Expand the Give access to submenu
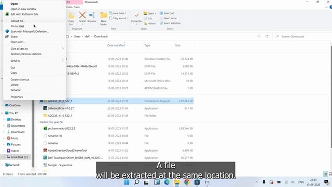Screen dimensions: 332x187 tap(34, 48)
